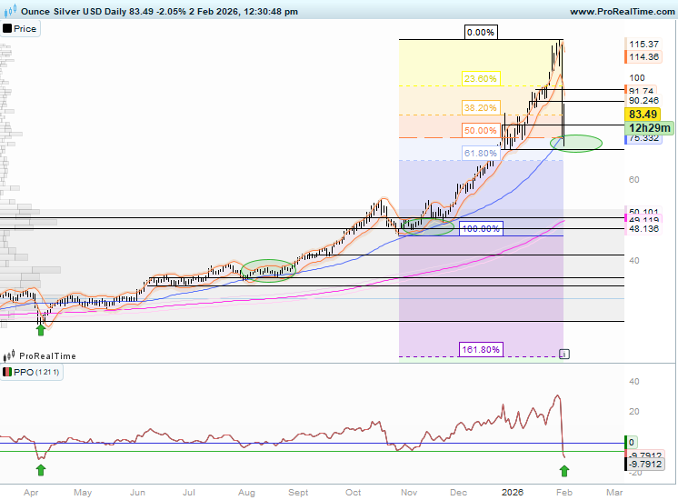Click the PPO red-green indicator icon
Viewport: 678px width, 500px height.
(7, 374)
